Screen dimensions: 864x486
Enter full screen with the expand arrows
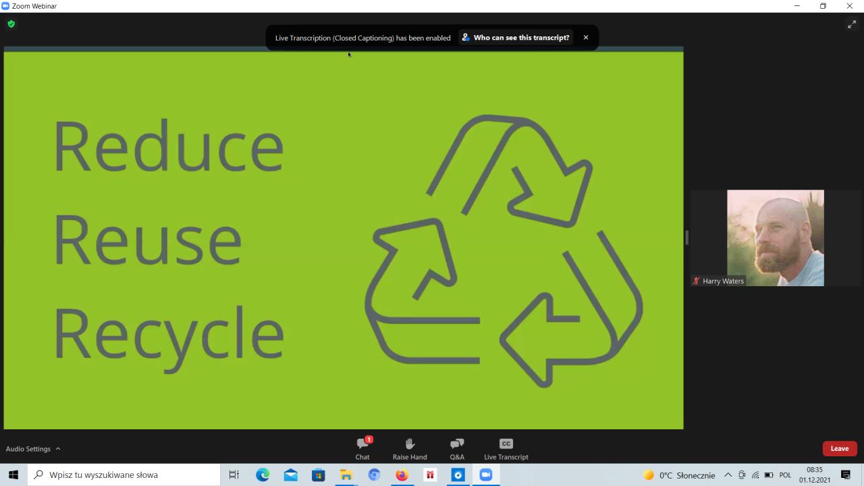(x=852, y=24)
